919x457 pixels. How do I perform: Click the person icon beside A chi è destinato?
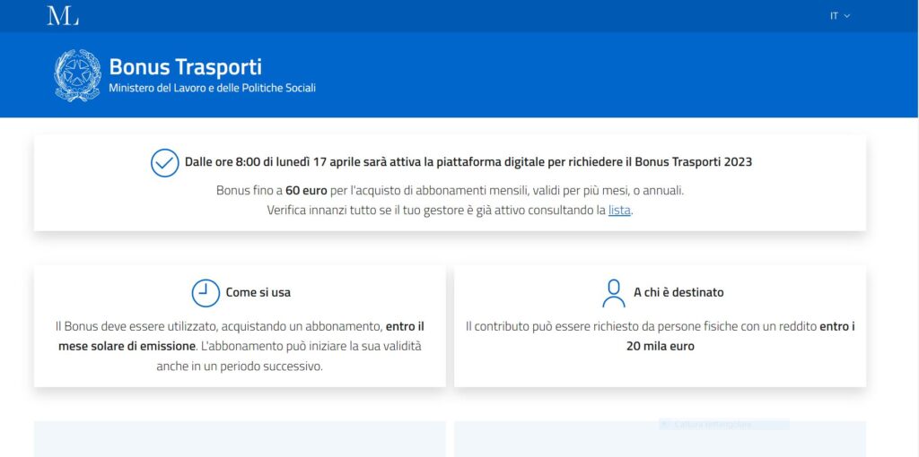click(614, 293)
